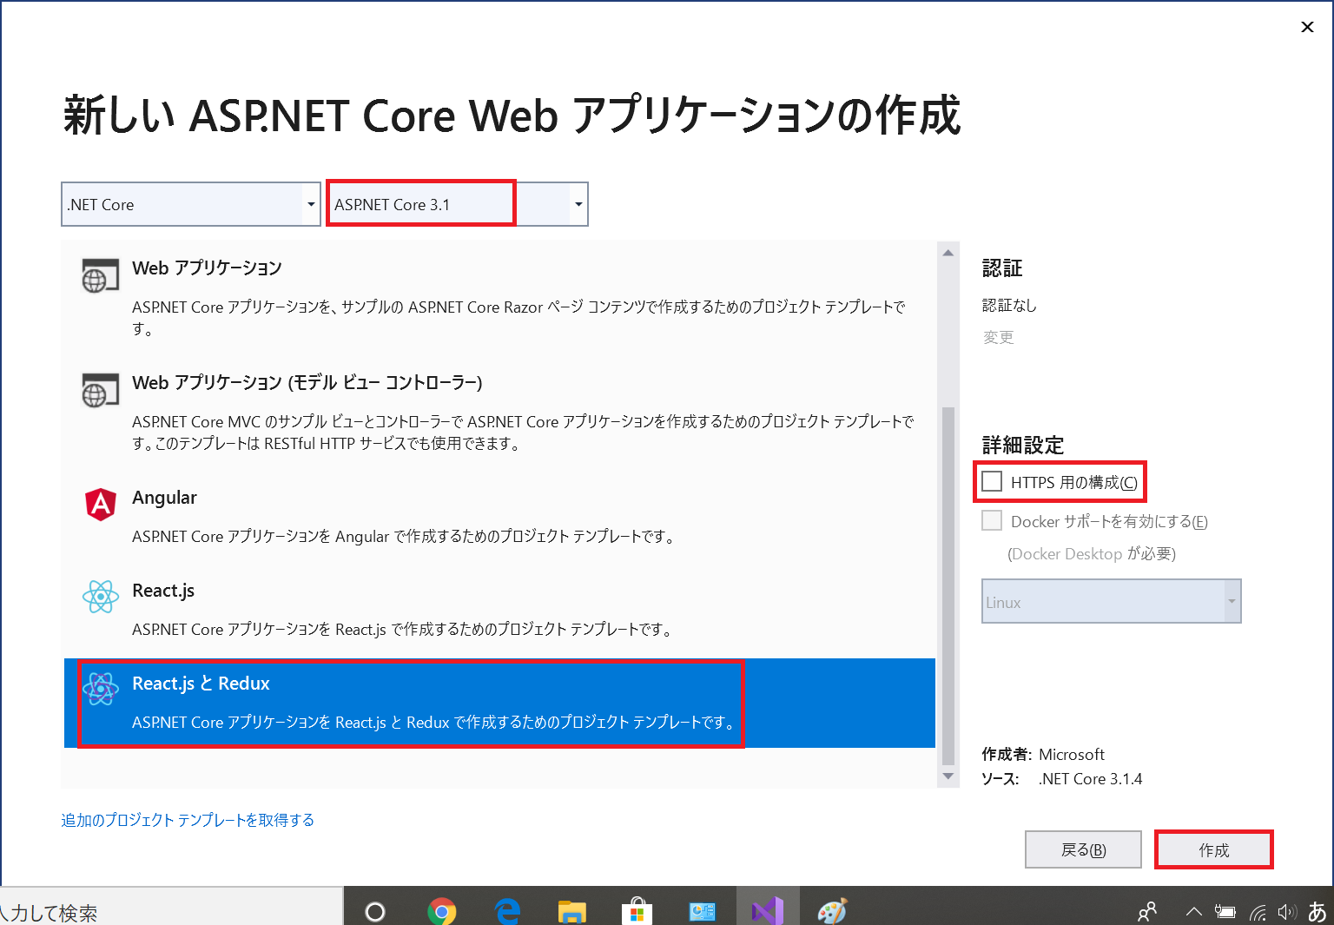The width and height of the screenshot is (1334, 925).
Task: Select the Web アプリケーション template
Action: pos(499,297)
